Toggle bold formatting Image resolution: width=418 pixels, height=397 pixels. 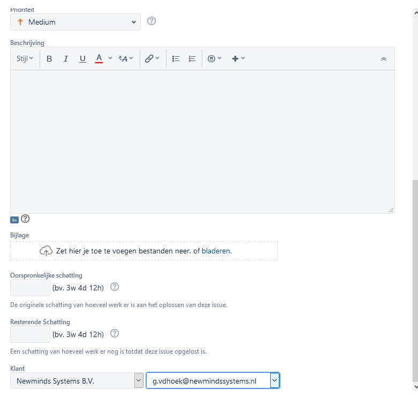coord(49,58)
